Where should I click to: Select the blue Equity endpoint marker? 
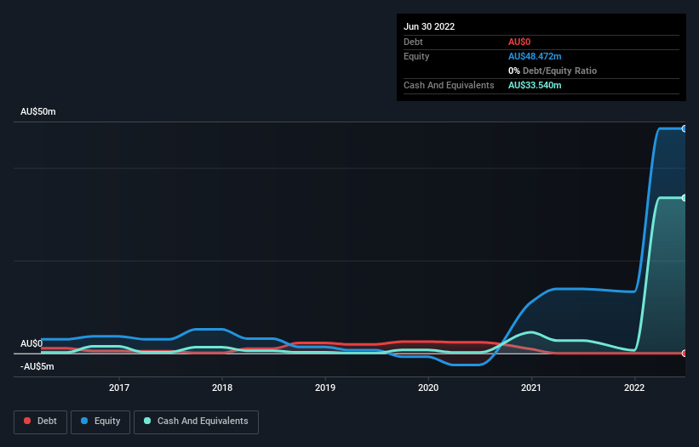click(x=685, y=128)
